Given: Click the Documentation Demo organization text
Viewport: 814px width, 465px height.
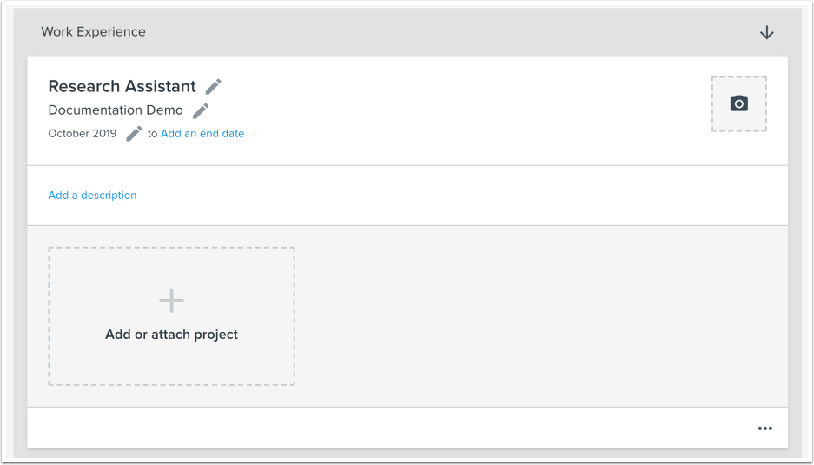Looking at the screenshot, I should (116, 110).
